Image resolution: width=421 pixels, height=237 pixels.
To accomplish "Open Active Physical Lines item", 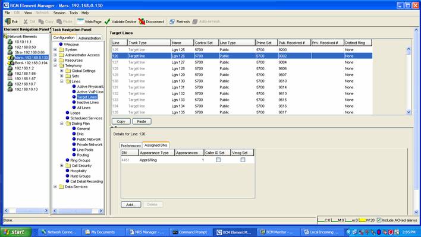I will point(90,87).
